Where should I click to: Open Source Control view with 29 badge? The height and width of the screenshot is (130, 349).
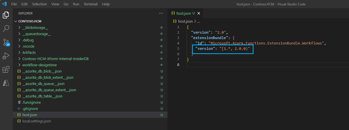(x=6, y=42)
